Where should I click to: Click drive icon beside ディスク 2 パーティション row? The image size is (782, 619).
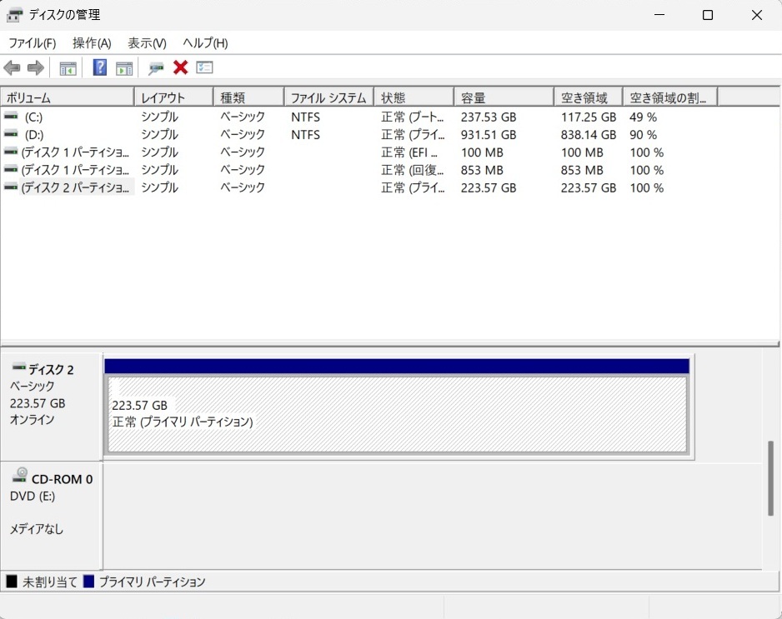point(11,187)
